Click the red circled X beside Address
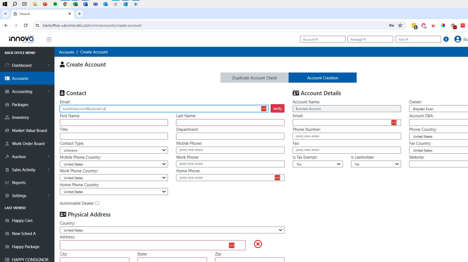The height and width of the screenshot is (262, 468). click(258, 244)
